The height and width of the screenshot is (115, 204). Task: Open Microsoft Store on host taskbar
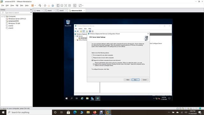(68, 112)
